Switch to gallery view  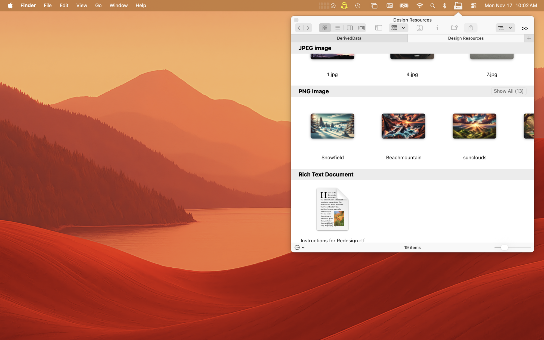[x=361, y=27]
